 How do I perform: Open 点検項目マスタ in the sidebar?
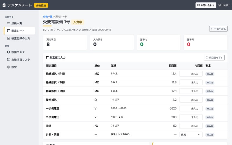(20, 60)
